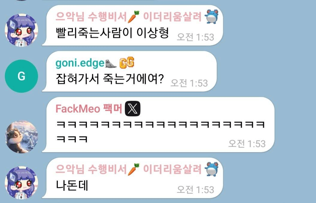
Task: Select the "나돈데" message text
Action: [x=72, y=185]
